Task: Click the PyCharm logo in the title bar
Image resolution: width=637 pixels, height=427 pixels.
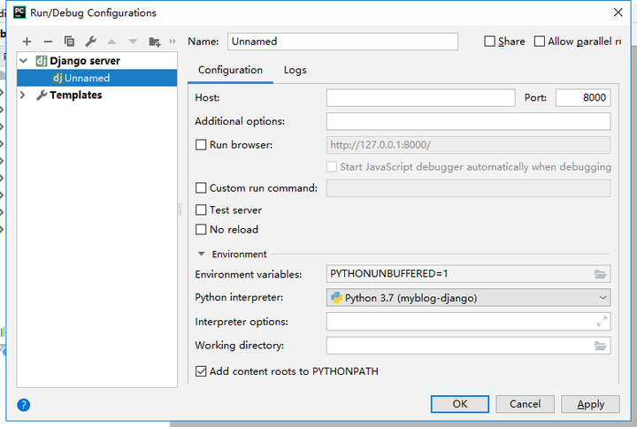Action: (19, 12)
